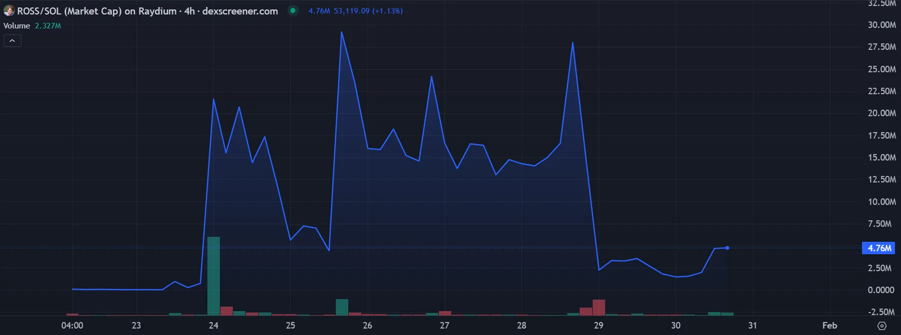Click the green market status dot
The image size is (901, 335).
(x=293, y=10)
